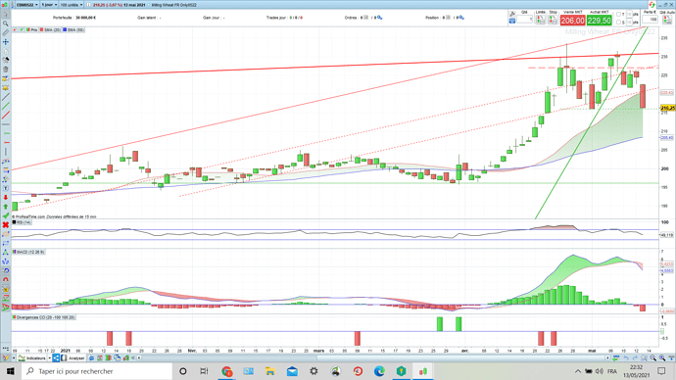Click the RSI (14) indicator label
676x380 pixels.
(x=23, y=222)
